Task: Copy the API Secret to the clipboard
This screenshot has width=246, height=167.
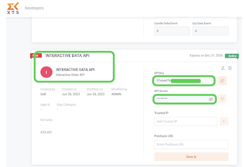Action: [222, 99]
